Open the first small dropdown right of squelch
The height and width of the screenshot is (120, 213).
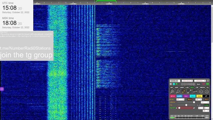(201, 108)
